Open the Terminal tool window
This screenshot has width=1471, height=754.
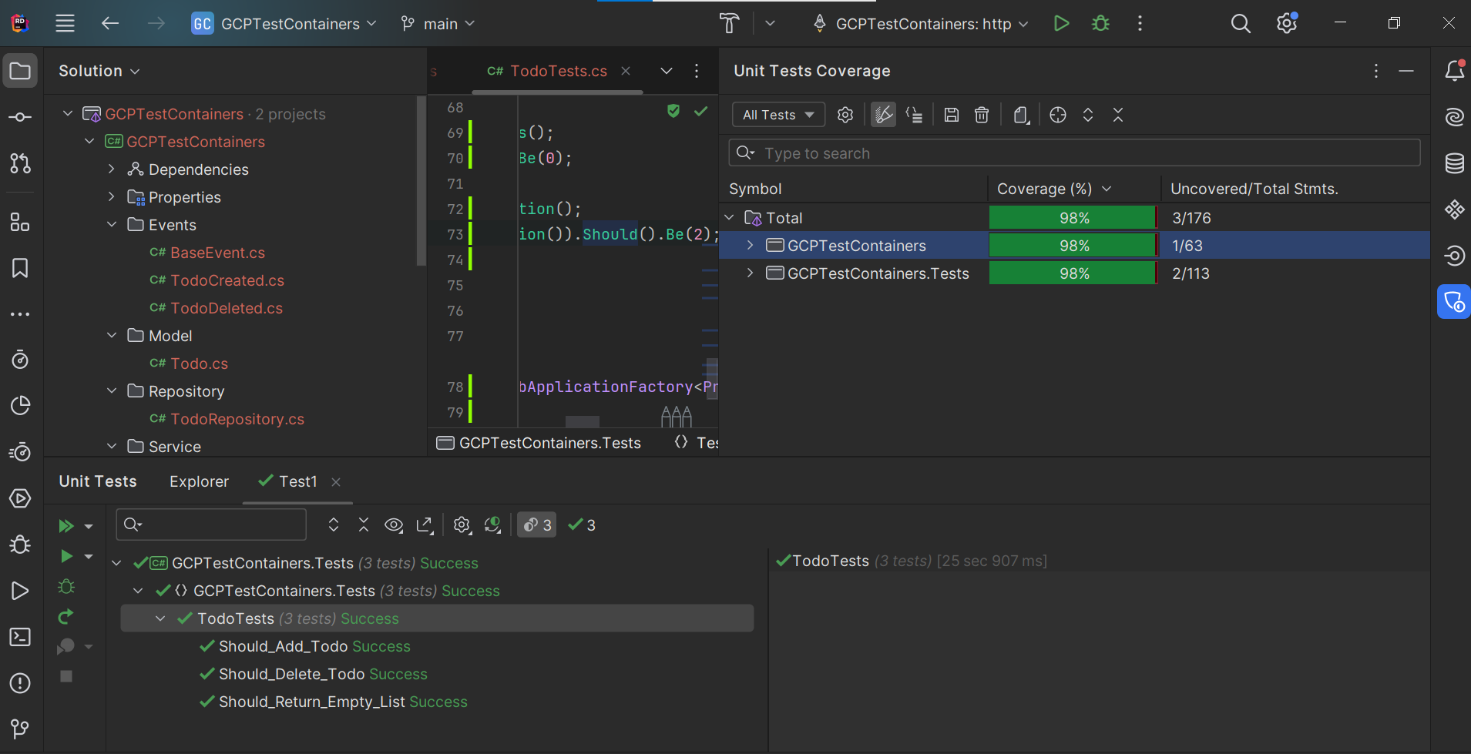coord(20,637)
